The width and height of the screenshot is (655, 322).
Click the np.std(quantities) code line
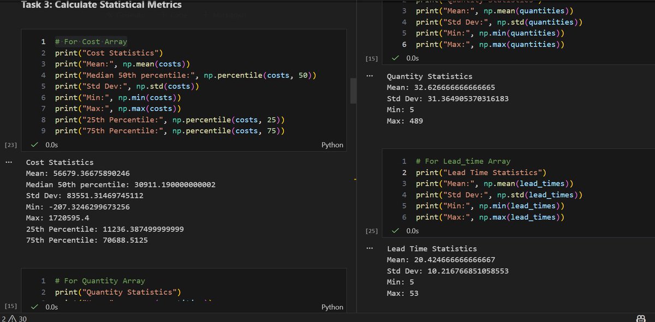499,22
